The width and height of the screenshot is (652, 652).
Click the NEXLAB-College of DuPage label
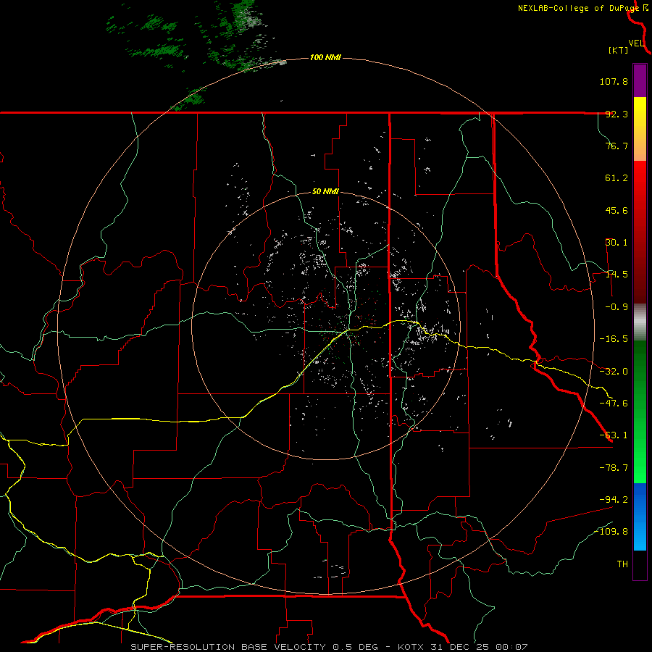578,8
